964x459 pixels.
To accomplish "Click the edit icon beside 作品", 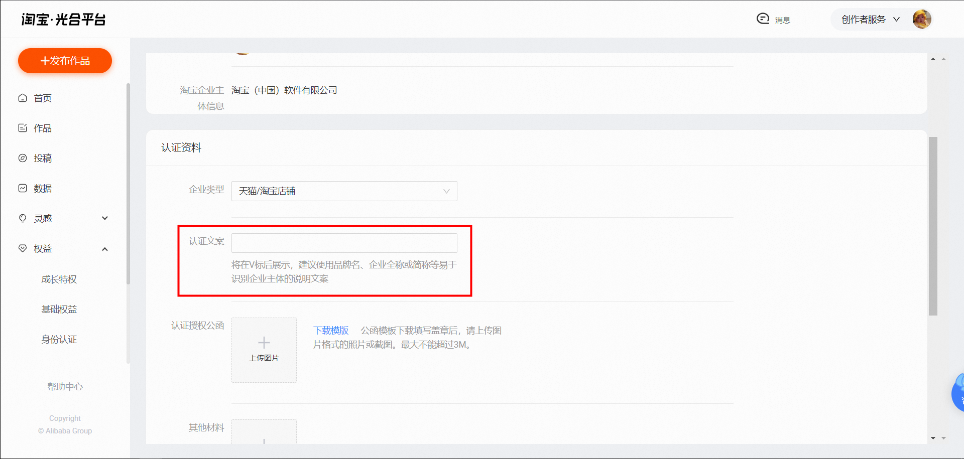I will point(23,128).
